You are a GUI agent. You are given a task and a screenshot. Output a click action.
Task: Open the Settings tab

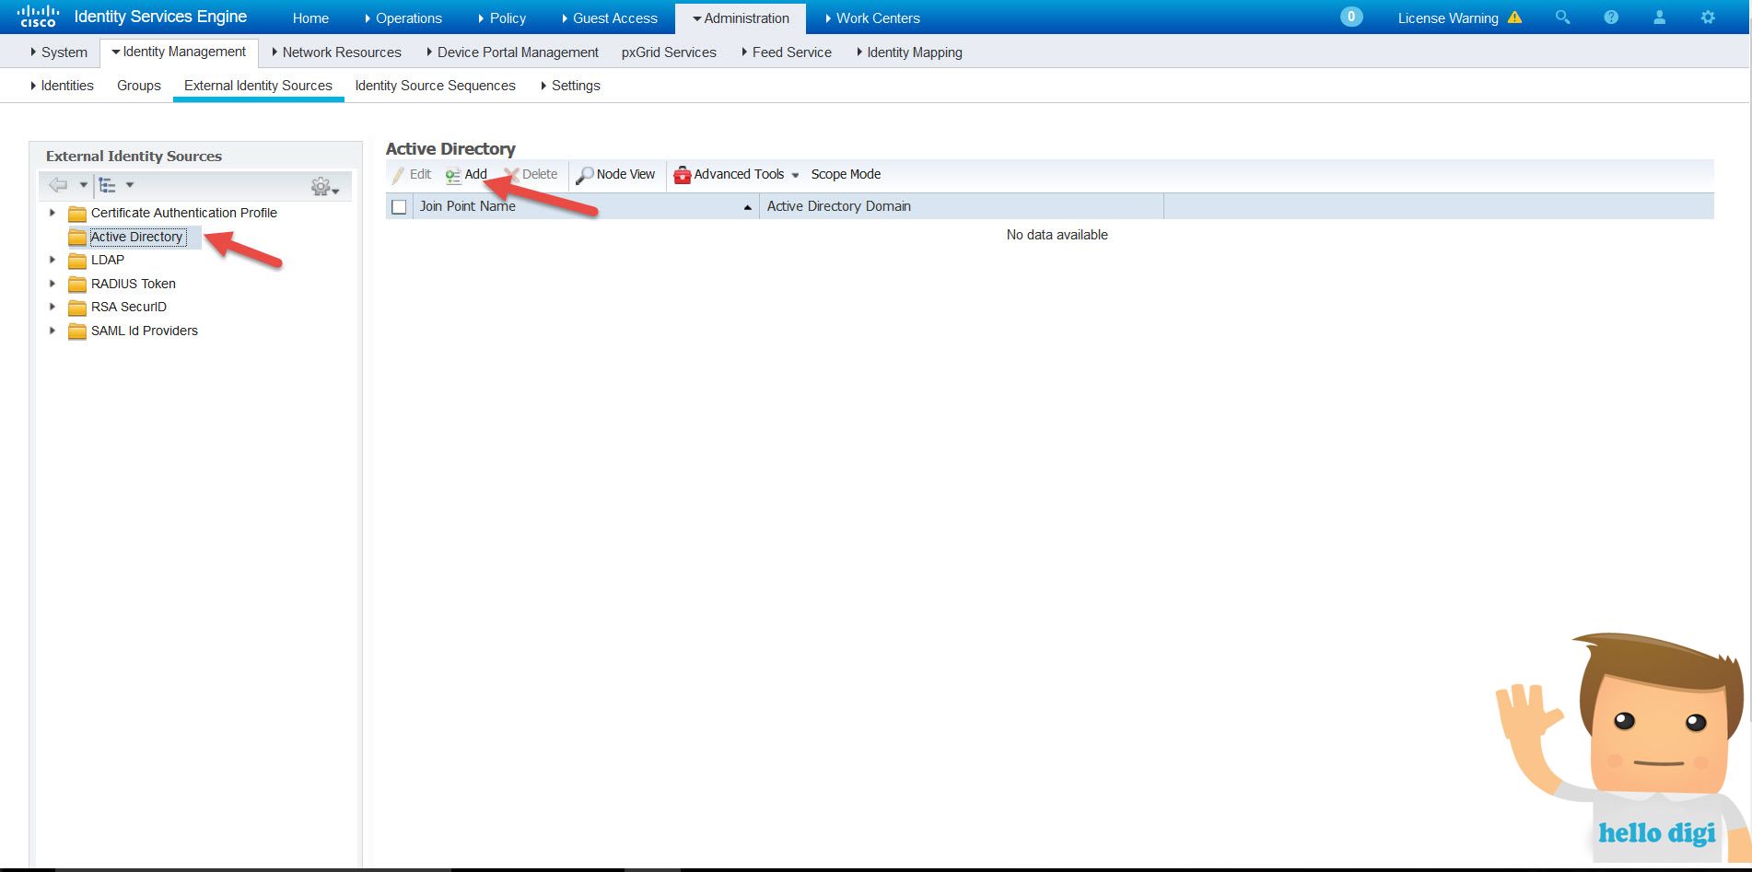pyautogui.click(x=570, y=86)
